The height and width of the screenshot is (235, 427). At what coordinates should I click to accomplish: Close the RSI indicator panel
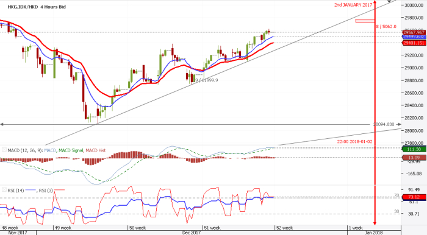click(4, 189)
